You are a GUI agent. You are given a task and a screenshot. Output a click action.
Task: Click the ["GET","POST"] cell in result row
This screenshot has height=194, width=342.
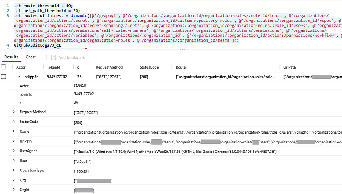point(109,77)
